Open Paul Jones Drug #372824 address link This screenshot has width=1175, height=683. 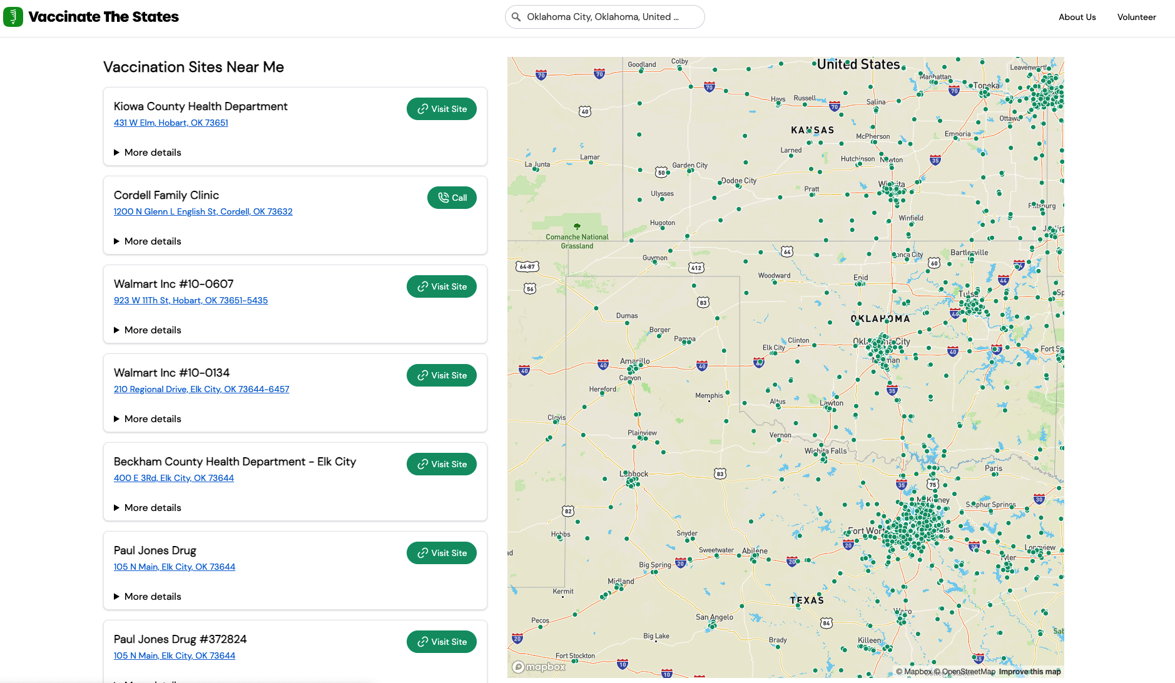pyautogui.click(x=175, y=655)
